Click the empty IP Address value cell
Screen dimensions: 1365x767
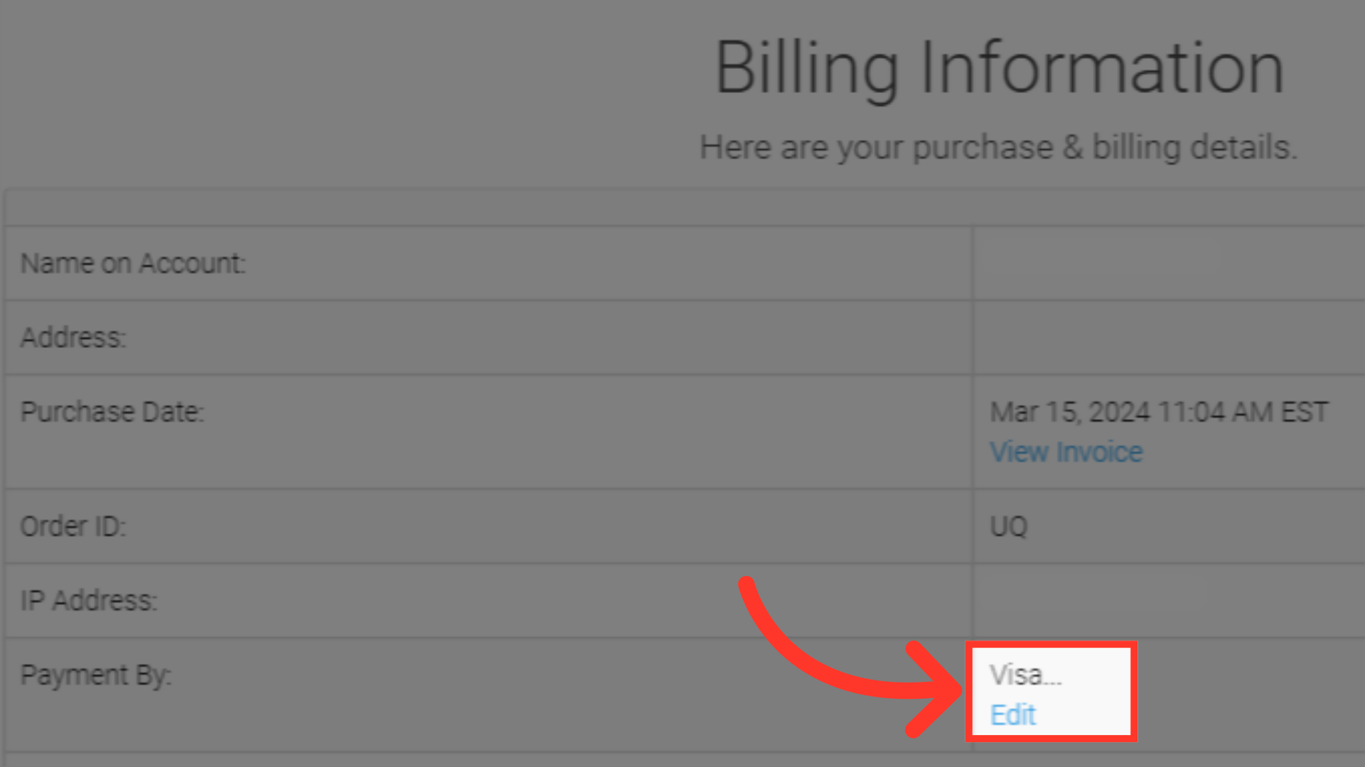click(1169, 601)
